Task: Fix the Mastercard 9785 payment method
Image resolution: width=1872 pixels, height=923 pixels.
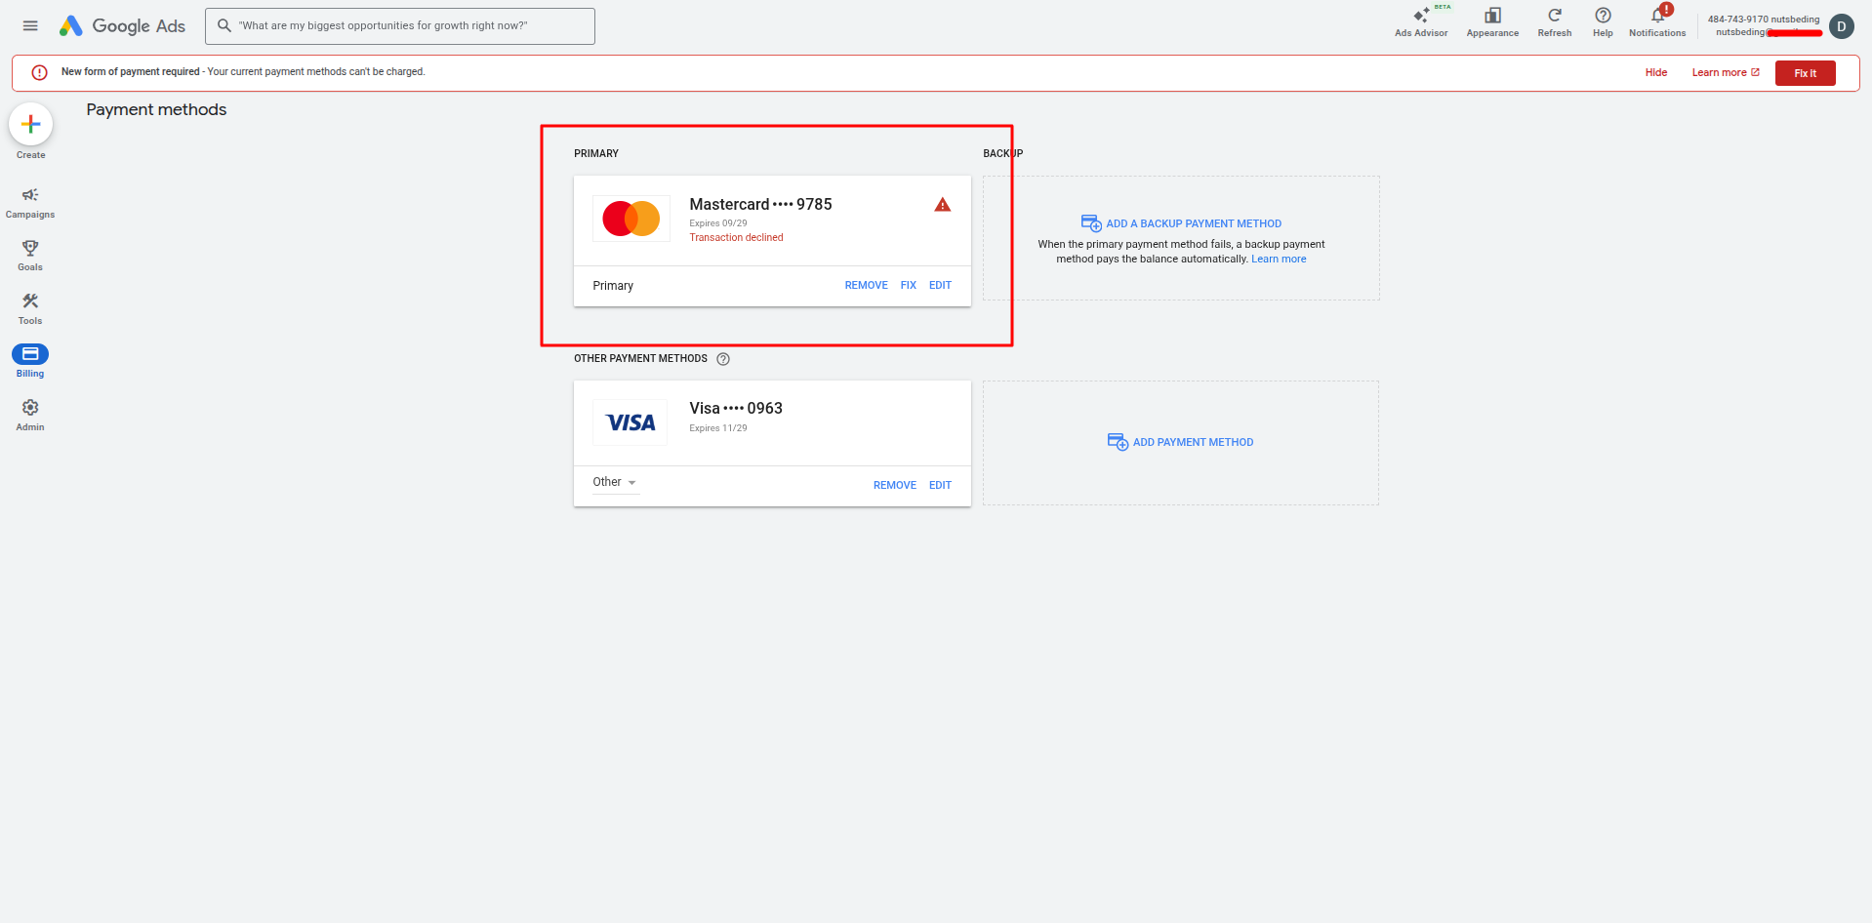Action: click(x=908, y=285)
